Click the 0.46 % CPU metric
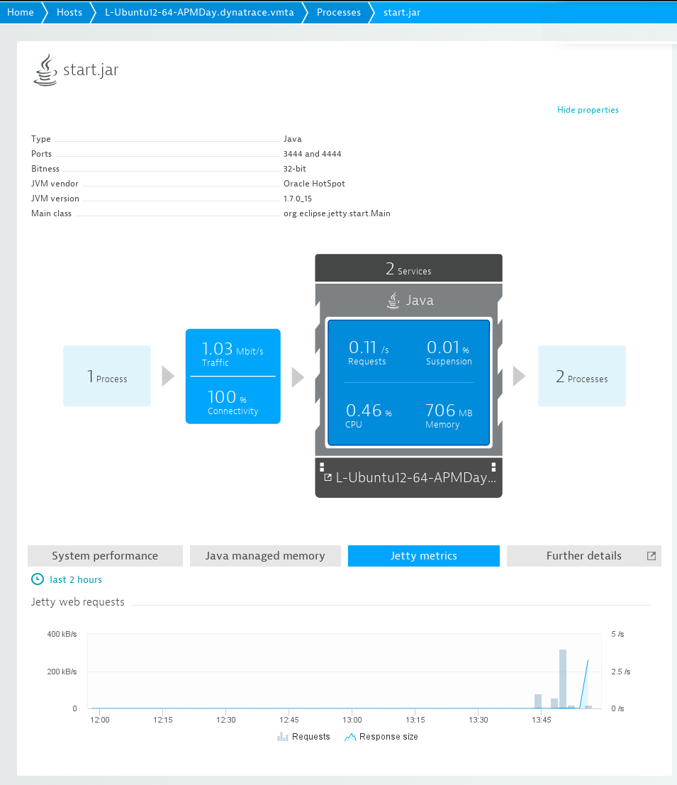The image size is (677, 785). pos(369,416)
